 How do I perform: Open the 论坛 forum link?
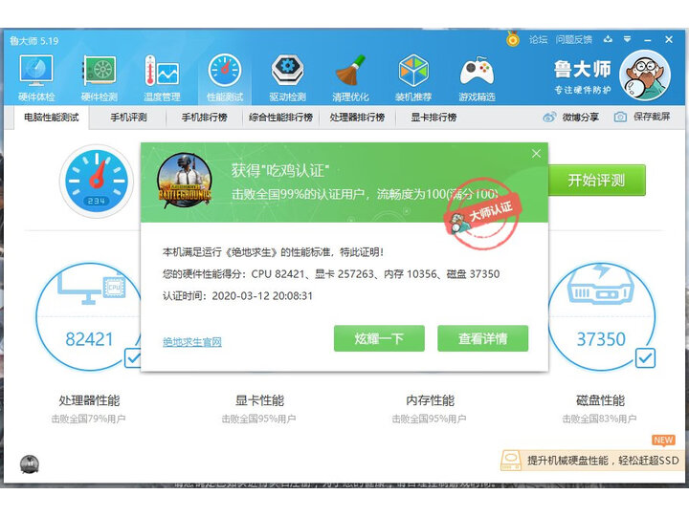pyautogui.click(x=538, y=39)
